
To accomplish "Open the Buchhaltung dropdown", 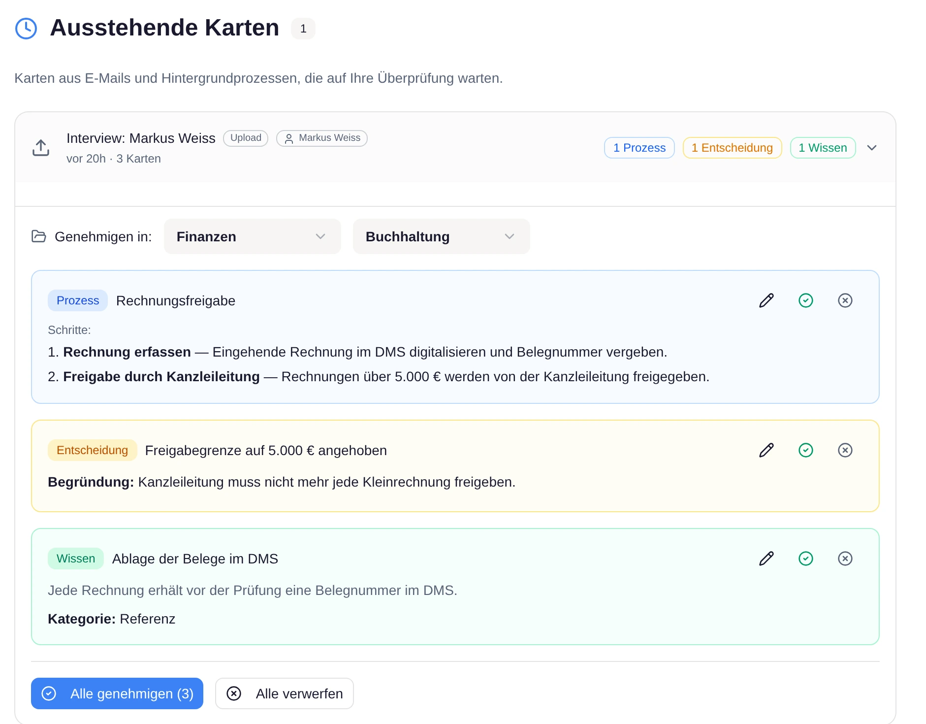I will (x=441, y=236).
